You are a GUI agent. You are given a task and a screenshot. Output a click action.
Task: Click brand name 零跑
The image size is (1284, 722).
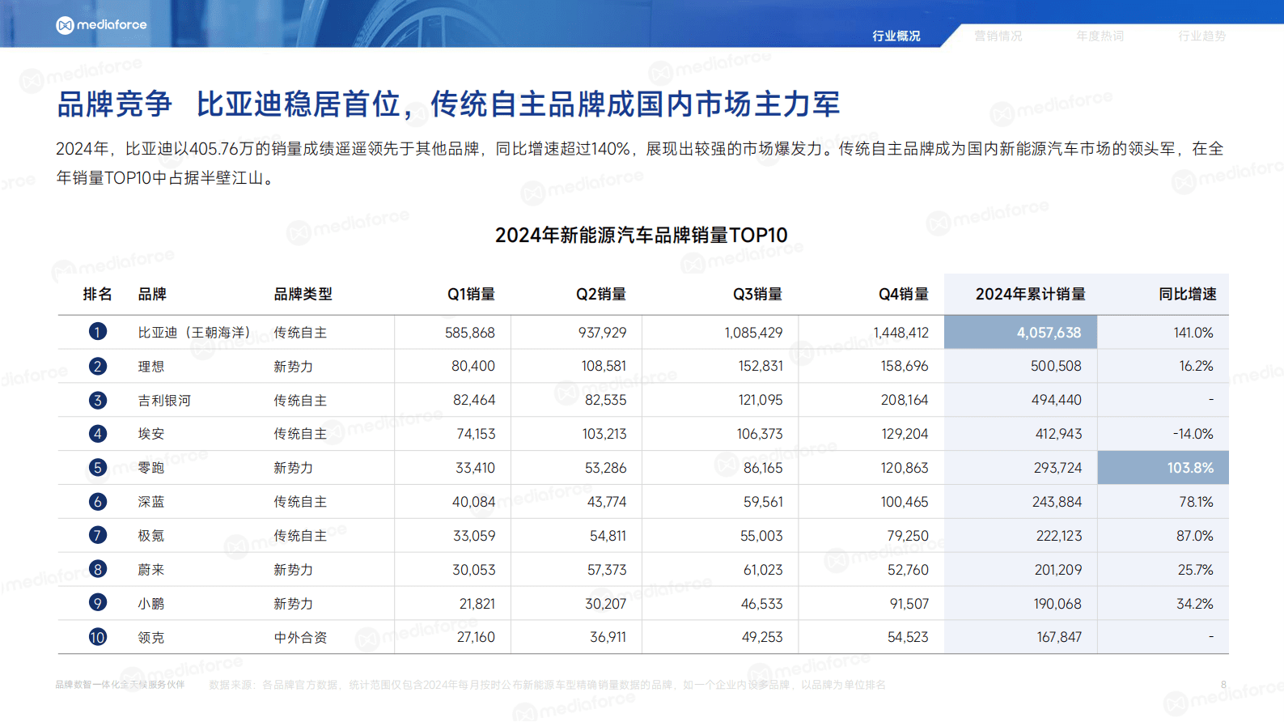coord(151,468)
